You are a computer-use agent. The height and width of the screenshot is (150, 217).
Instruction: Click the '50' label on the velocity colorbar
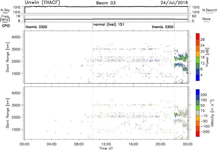pos(202,105)
